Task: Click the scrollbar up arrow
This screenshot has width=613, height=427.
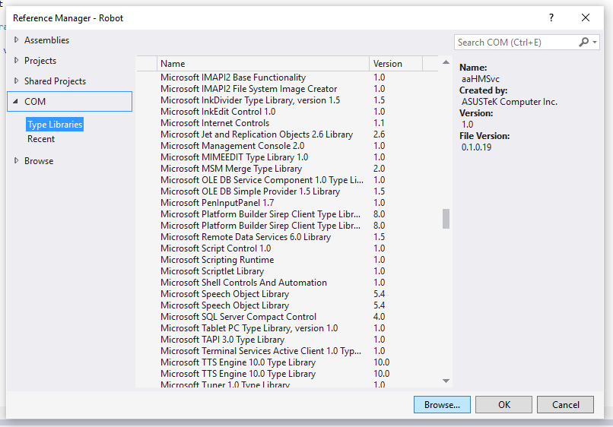Action: pyautogui.click(x=446, y=62)
